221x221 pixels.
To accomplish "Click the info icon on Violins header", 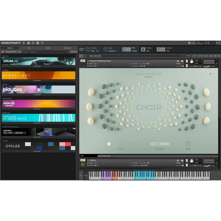I will (182, 161).
